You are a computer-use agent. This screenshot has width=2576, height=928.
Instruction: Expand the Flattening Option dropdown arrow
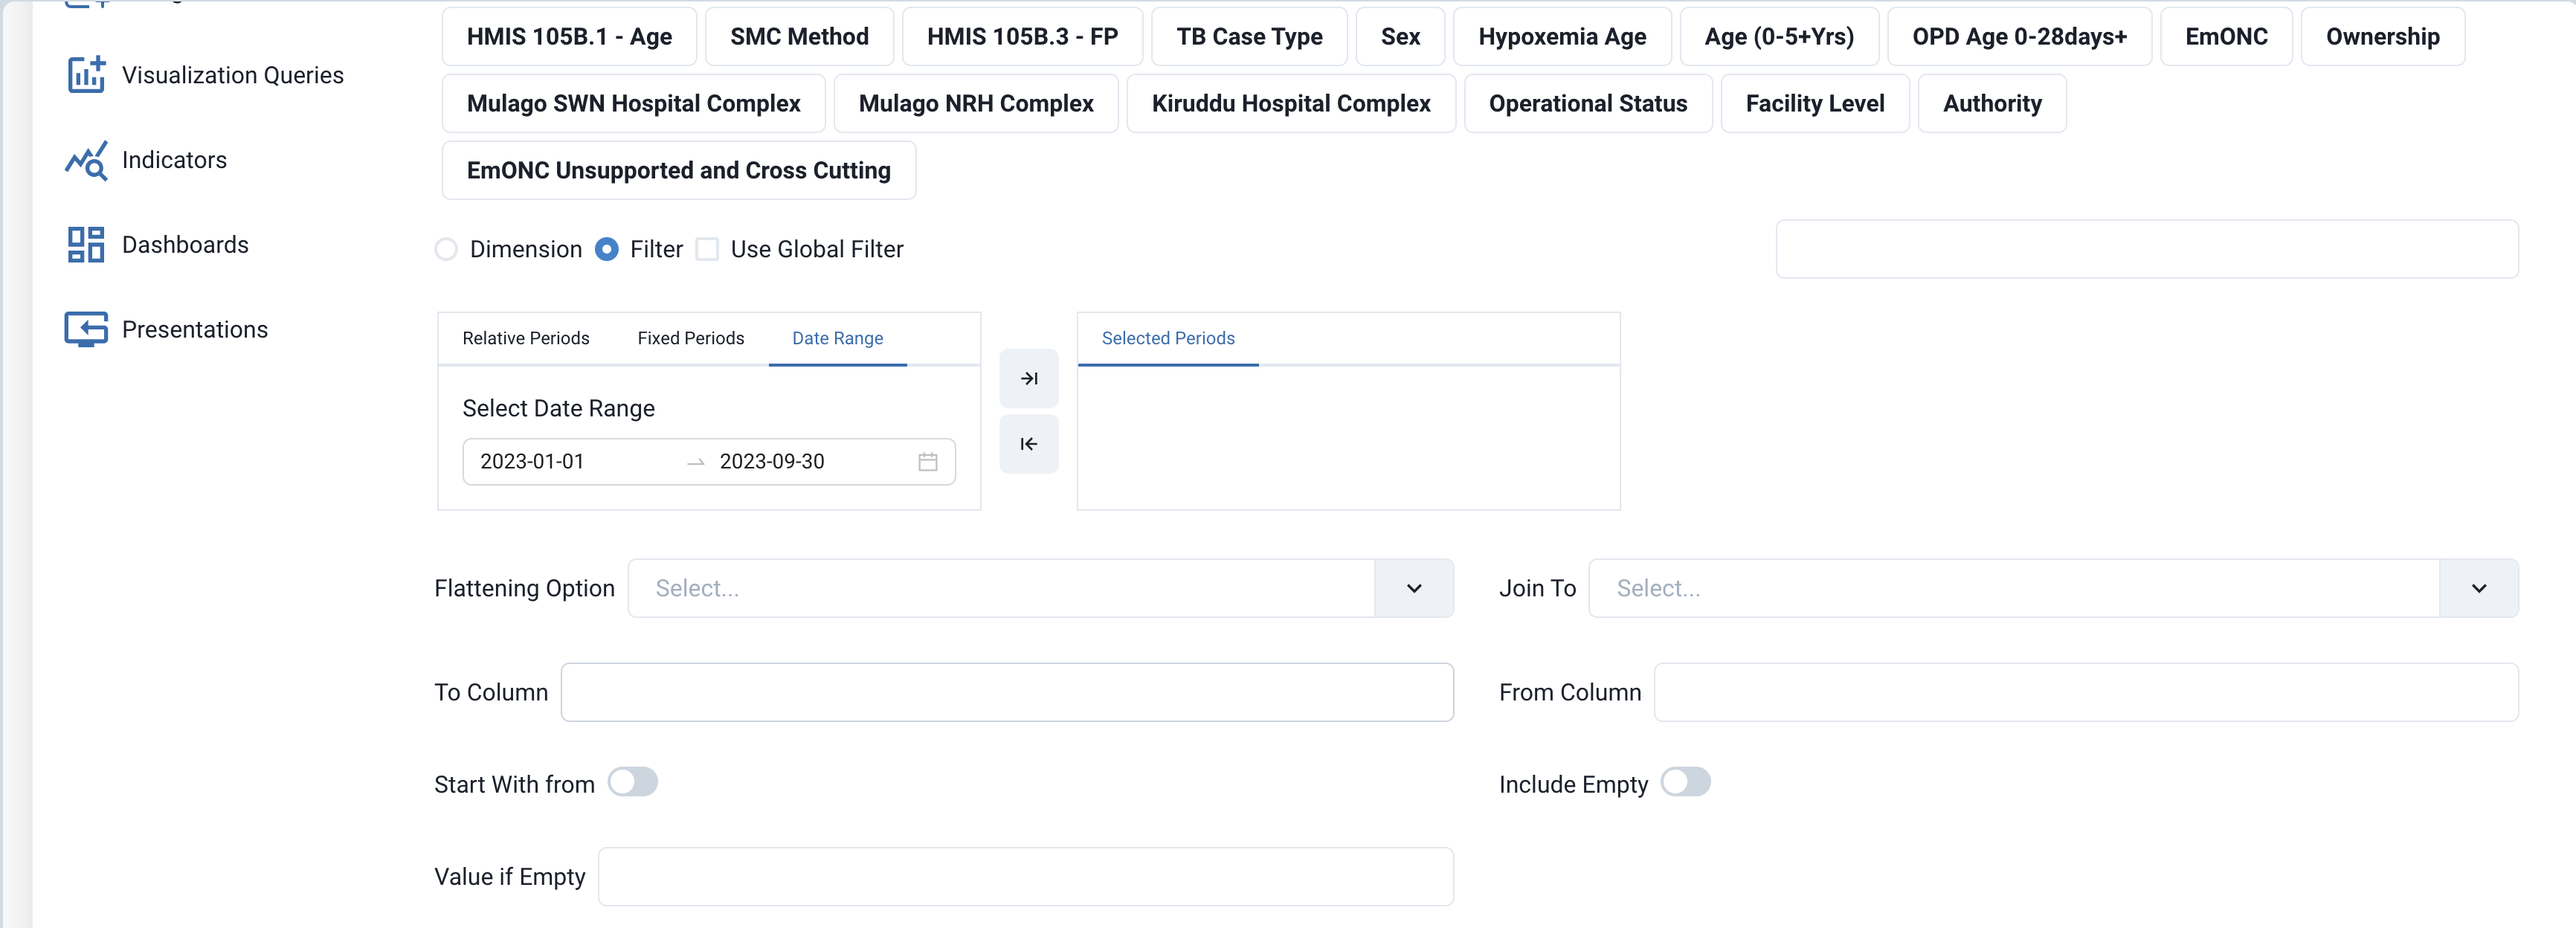coord(1414,588)
